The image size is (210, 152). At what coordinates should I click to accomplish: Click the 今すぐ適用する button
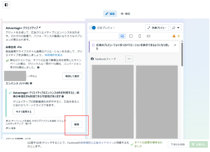(x=23, y=112)
